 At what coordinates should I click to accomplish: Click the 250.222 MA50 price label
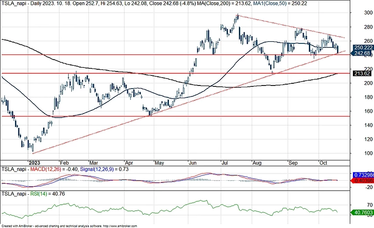[x=363, y=47]
